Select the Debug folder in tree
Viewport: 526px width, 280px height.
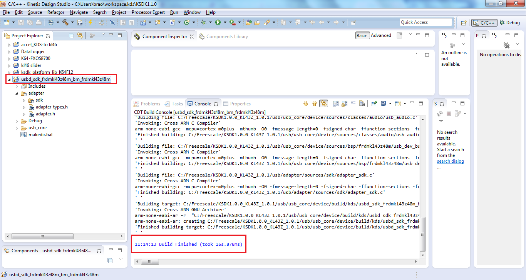[35, 121]
